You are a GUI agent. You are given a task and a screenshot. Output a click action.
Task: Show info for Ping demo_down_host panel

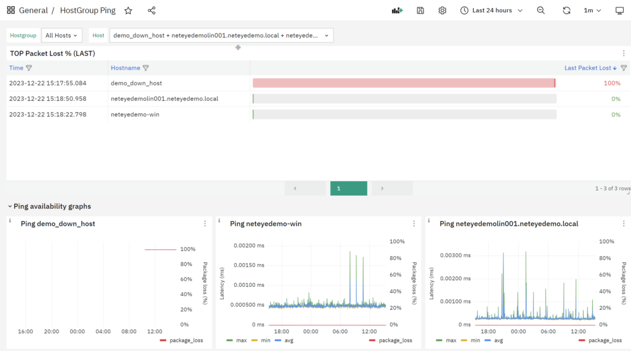(10, 220)
